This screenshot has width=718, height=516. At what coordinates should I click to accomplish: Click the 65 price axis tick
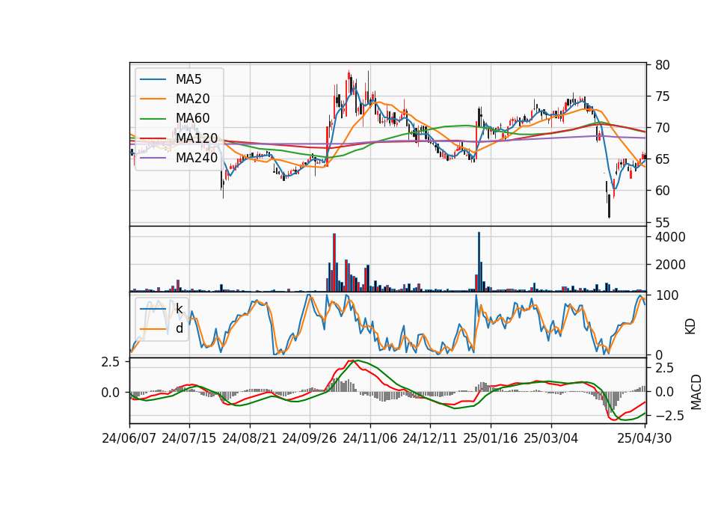point(662,159)
